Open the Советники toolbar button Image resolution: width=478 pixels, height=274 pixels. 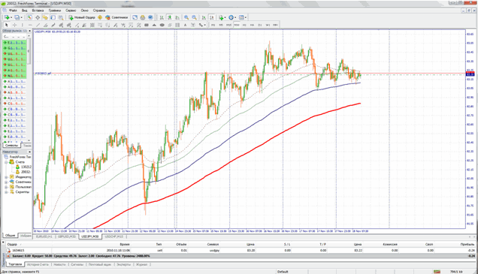tap(116, 17)
